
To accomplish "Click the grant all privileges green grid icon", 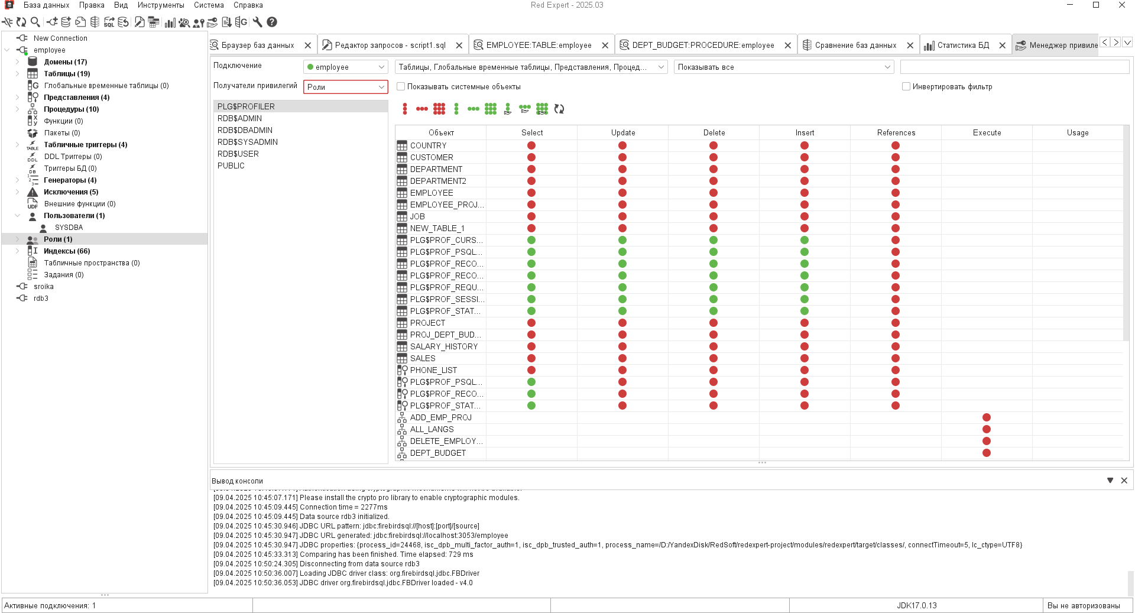I will [x=490, y=109].
